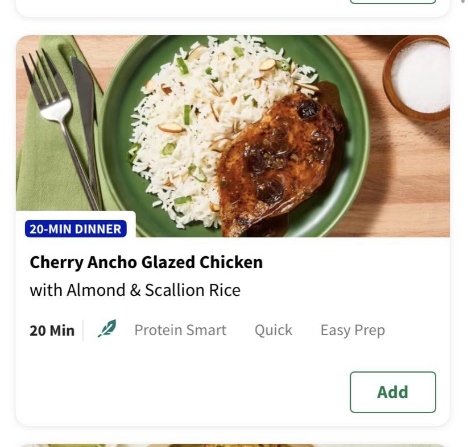Click the green leaf icon beside 20 Min
The height and width of the screenshot is (447, 468).
point(107,329)
